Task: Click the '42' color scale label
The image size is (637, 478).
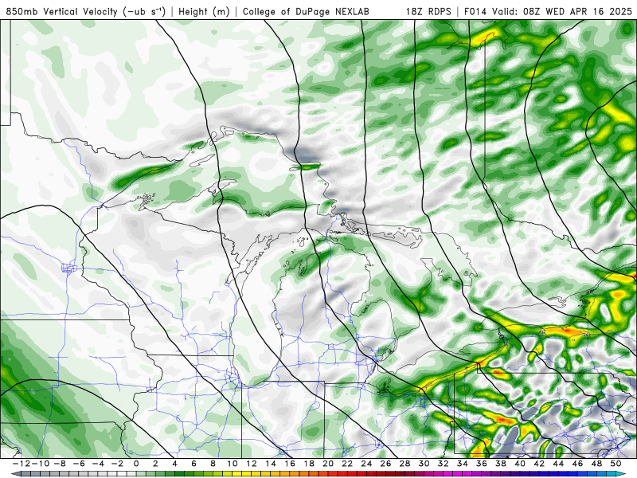Action: tap(539, 464)
